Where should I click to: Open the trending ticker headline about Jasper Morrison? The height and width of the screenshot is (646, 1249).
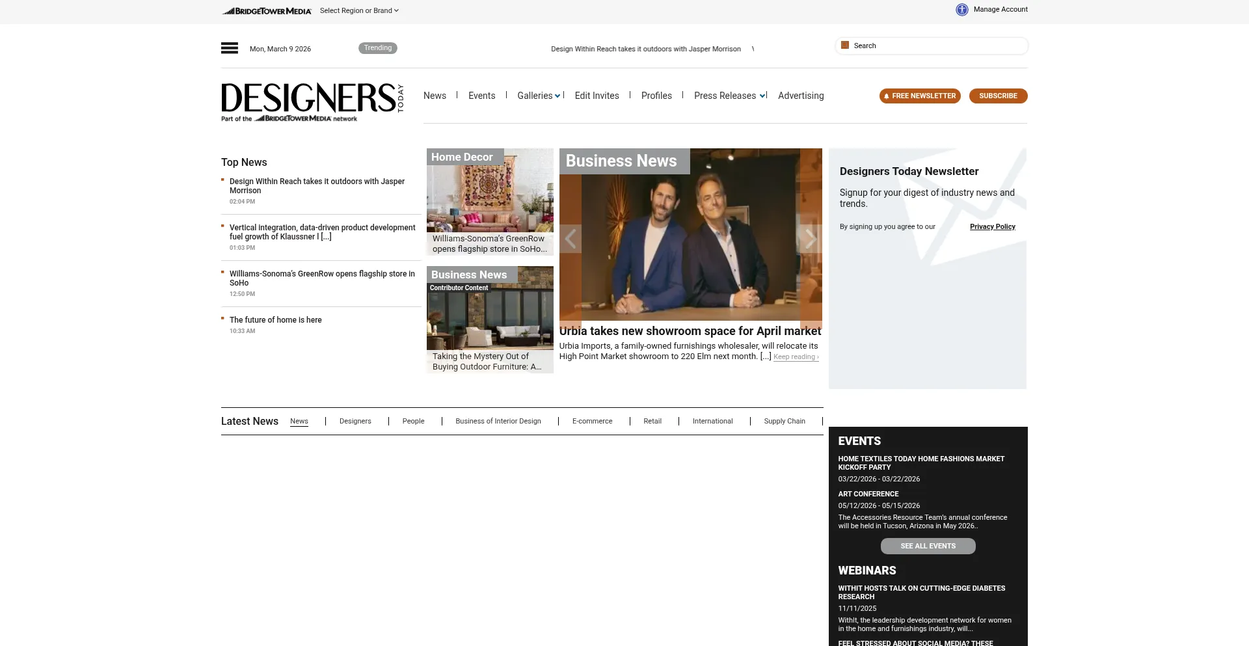(x=645, y=49)
